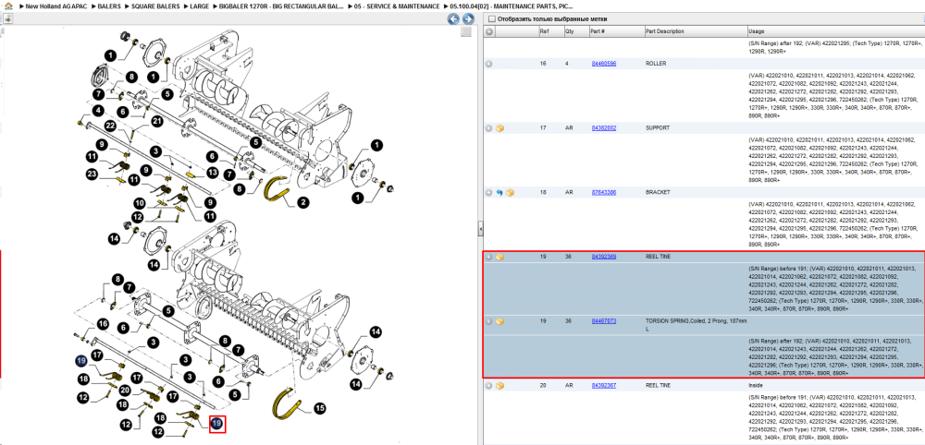The width and height of the screenshot is (925, 445).
Task: Select callout 2 on the diagram
Action: [303, 203]
